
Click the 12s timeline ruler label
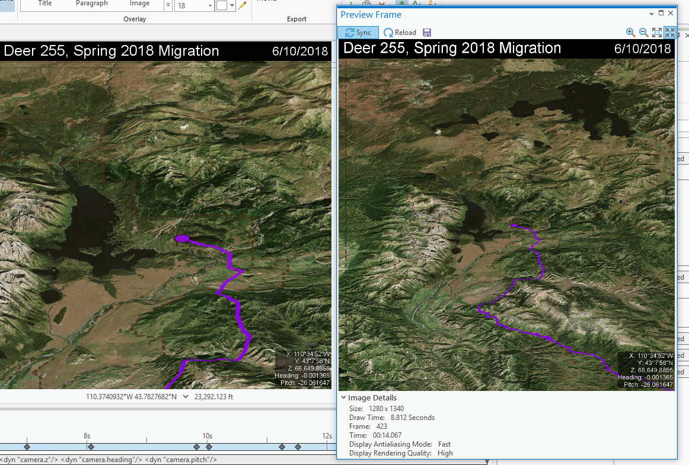pyautogui.click(x=327, y=436)
